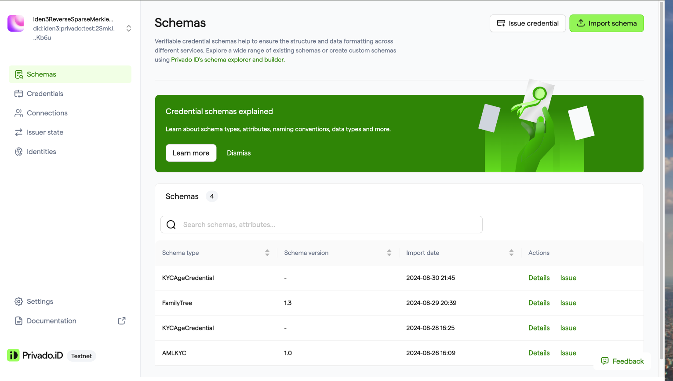This screenshot has width=673, height=381.
Task: Click the Identities fingerprint icon
Action: (18, 152)
